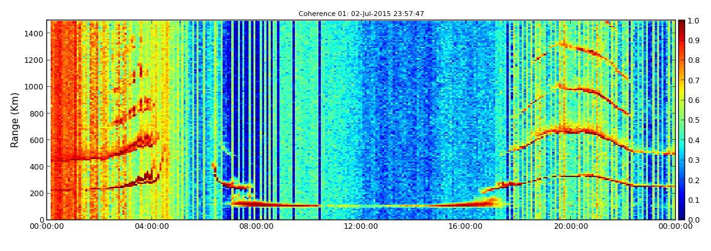This screenshot has height=251, width=711.
Task: Click the x-axis time label 04:00:00
Action: coord(151,227)
